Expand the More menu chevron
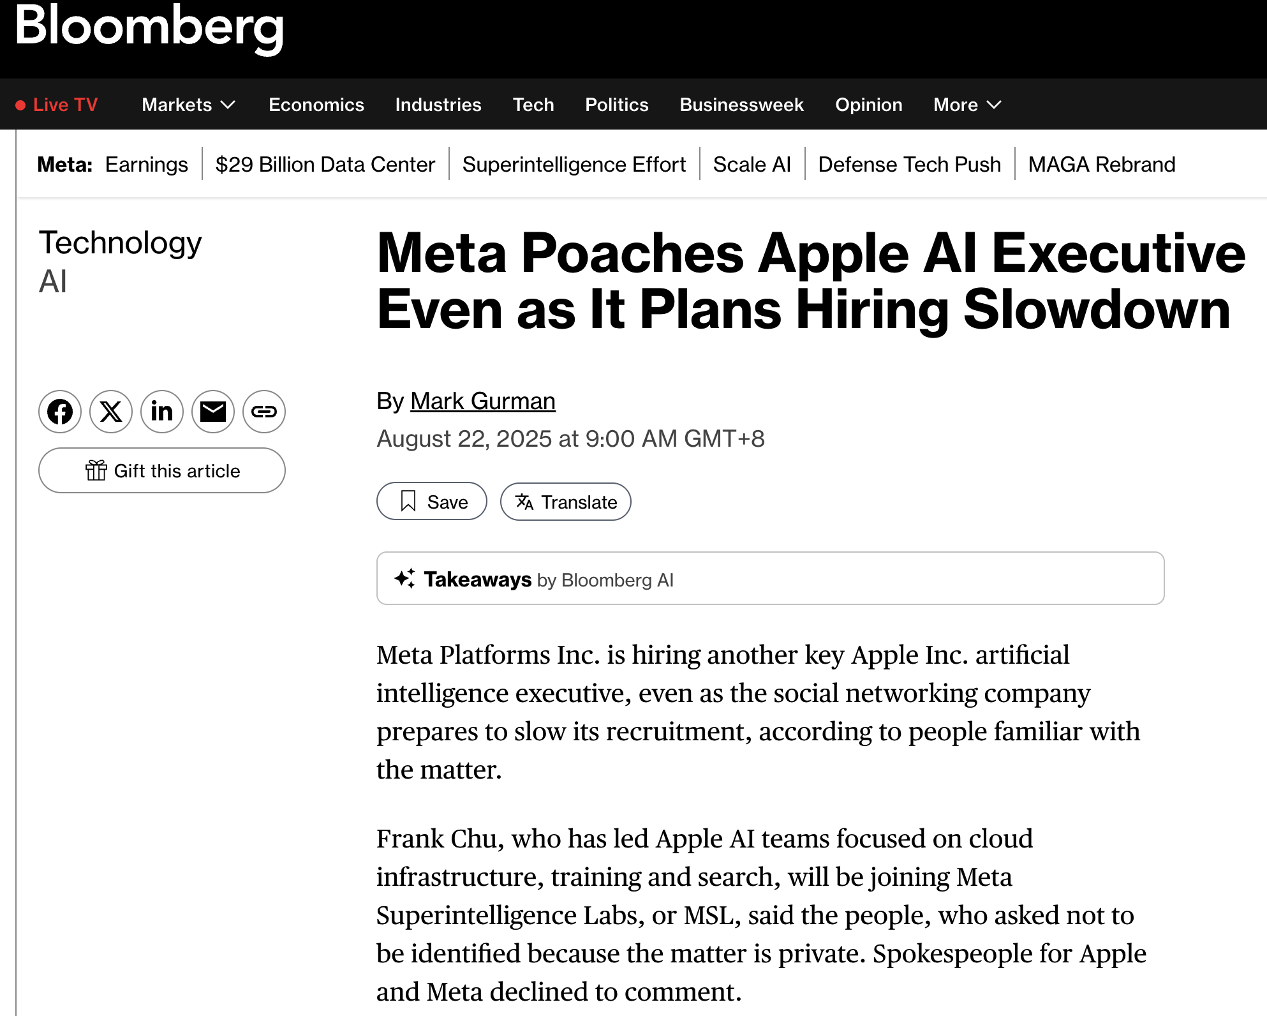 [x=994, y=105]
